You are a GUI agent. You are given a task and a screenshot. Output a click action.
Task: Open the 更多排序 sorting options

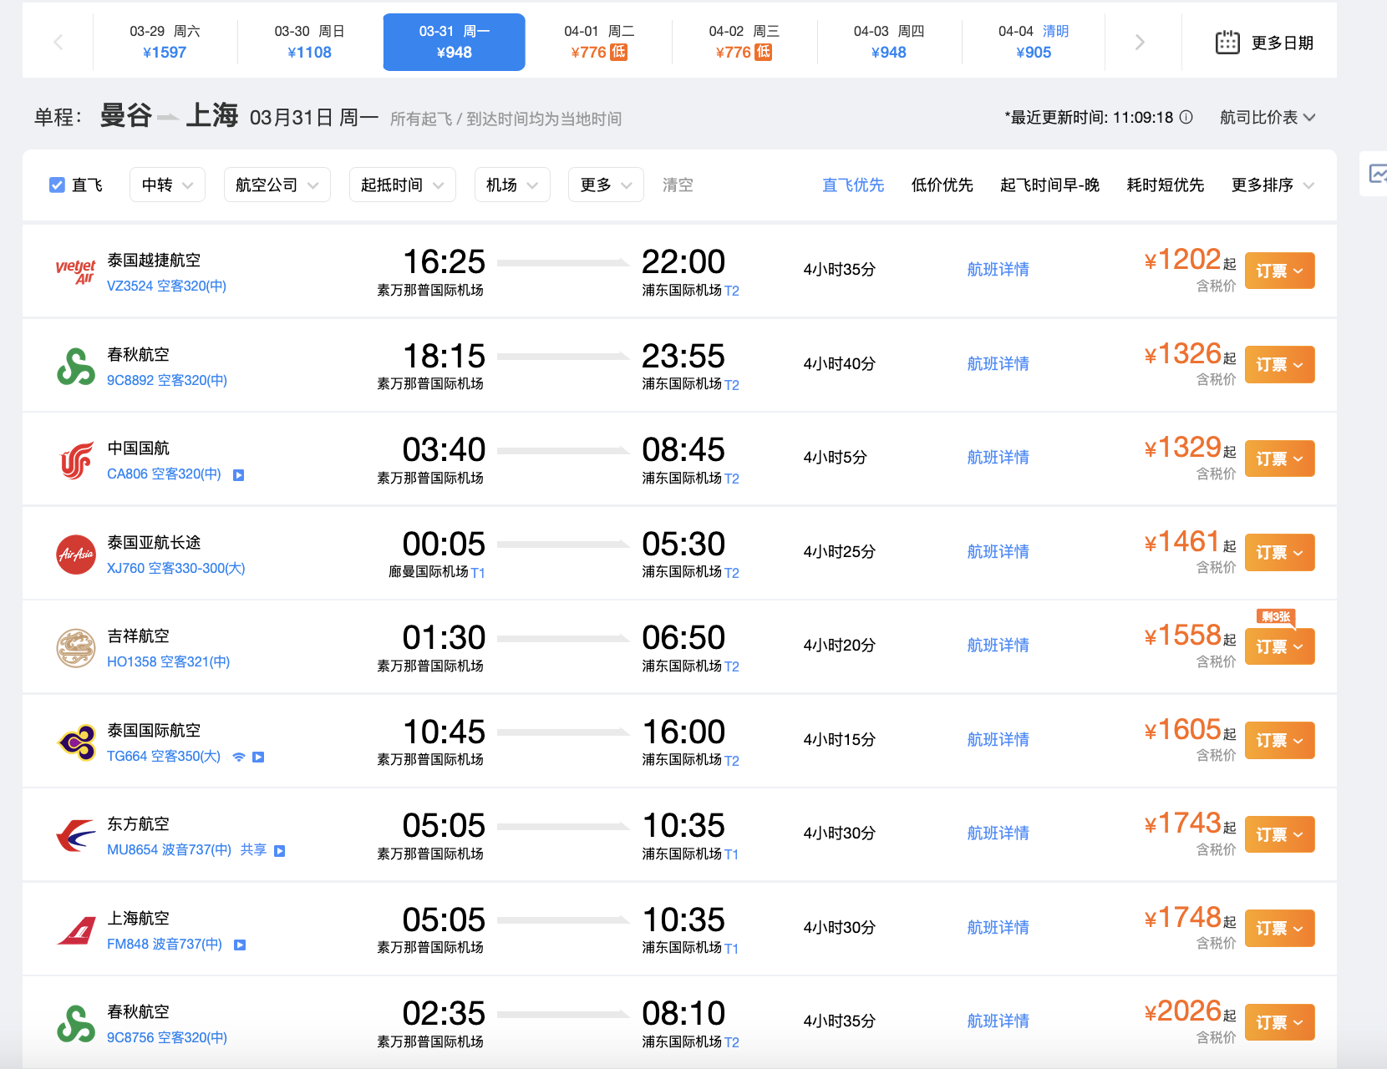click(x=1272, y=185)
